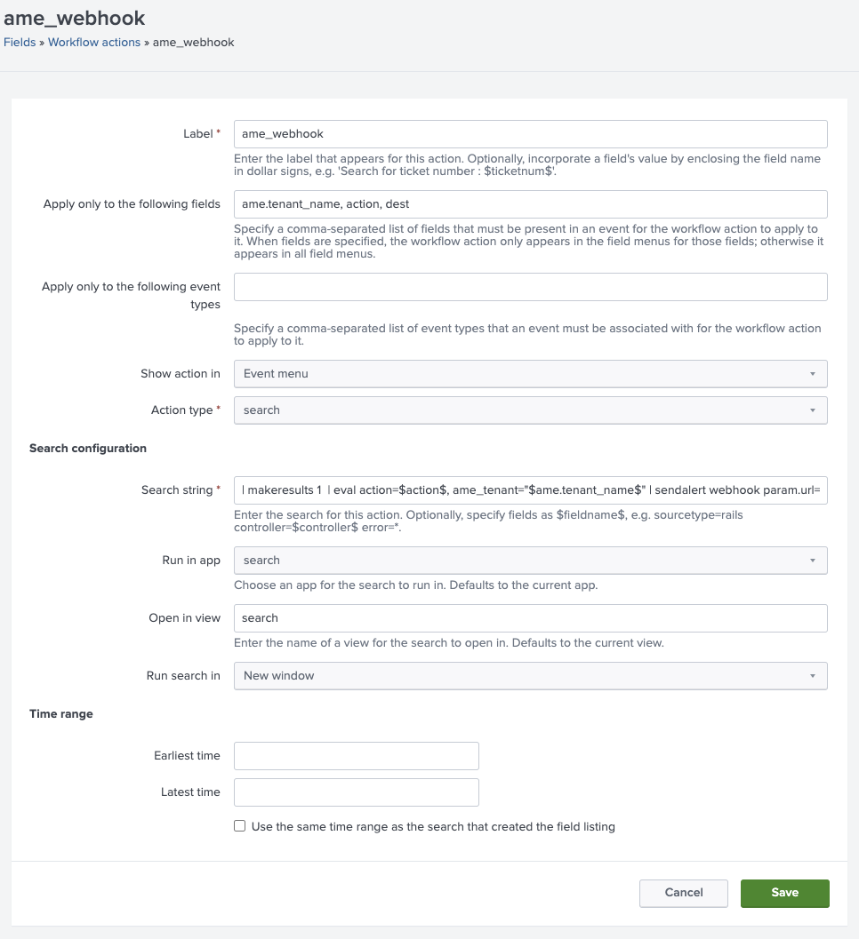Enable the same time range checkbox
Image resolution: width=859 pixels, height=939 pixels.
239,825
